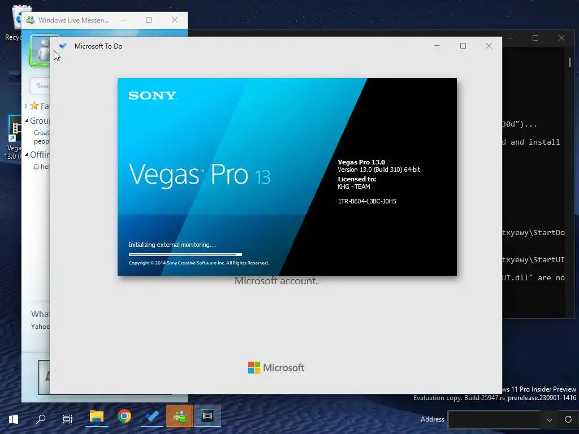Click the Windows Live Messenger title bar icon
579x434 pixels.
(31, 20)
